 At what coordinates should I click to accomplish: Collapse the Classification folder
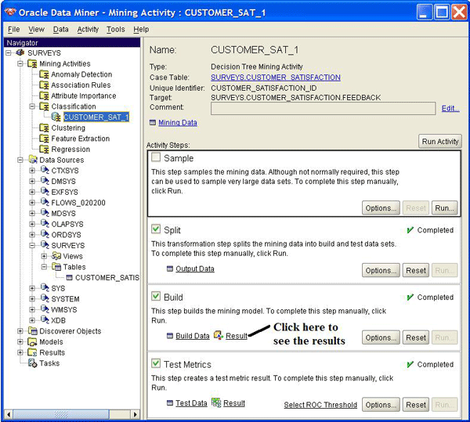pos(33,106)
